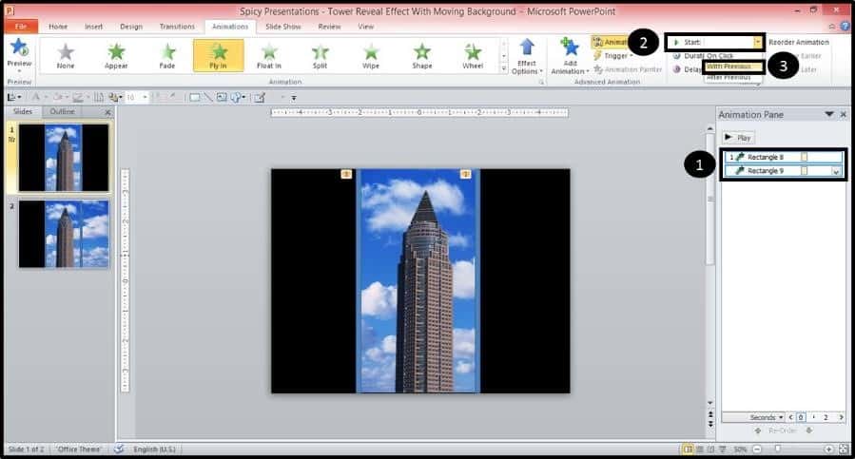Viewport: 855px width, 459px height.
Task: Click the zoom out minus button
Action: (757, 449)
